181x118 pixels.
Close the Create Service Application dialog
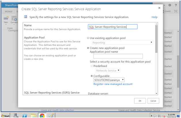[x=159, y=8]
